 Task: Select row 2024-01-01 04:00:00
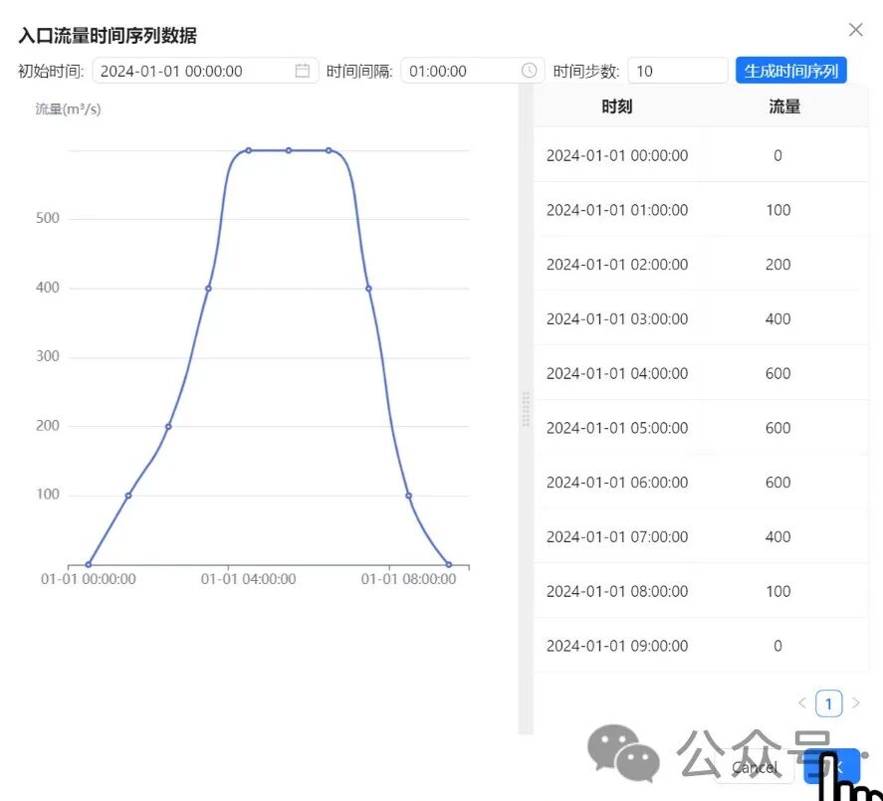[701, 373]
